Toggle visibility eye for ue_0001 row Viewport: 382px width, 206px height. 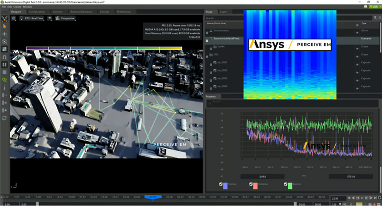point(357,65)
